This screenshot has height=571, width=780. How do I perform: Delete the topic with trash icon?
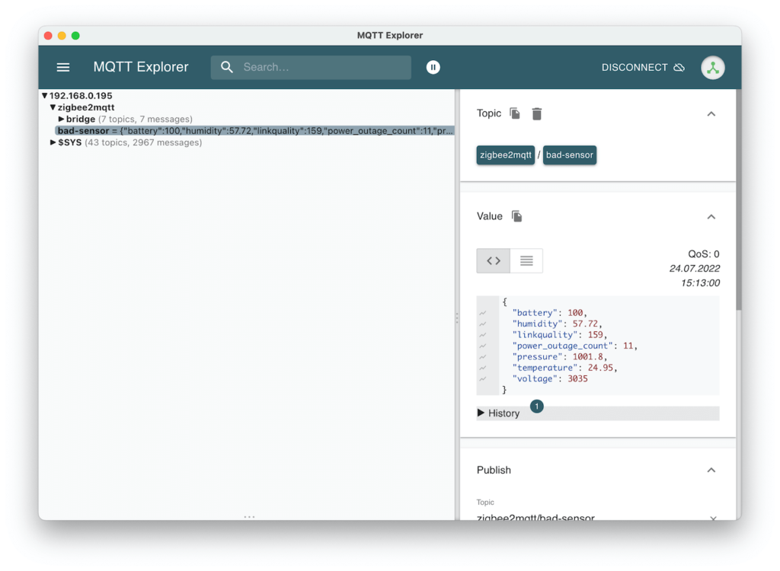(537, 114)
